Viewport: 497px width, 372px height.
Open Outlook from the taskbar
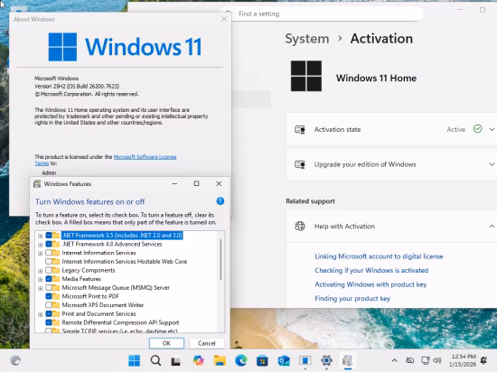pos(284,360)
